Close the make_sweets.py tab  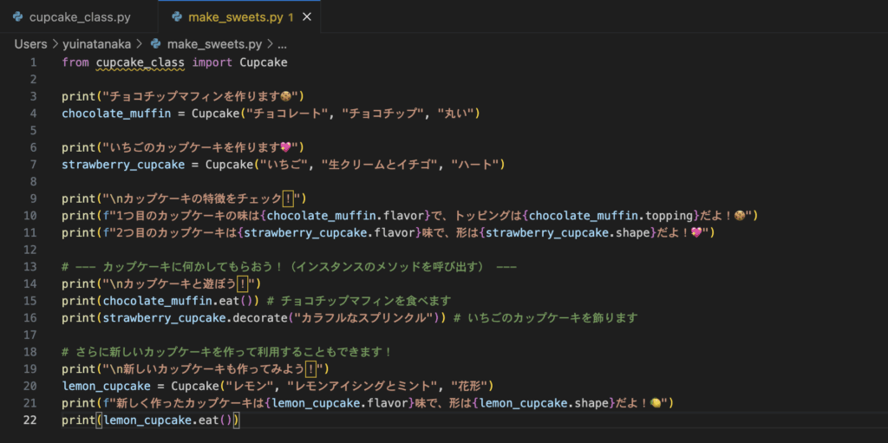point(307,17)
